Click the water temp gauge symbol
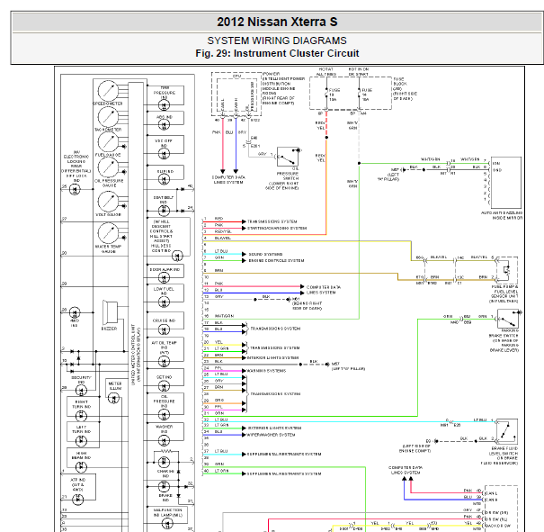 point(108,233)
